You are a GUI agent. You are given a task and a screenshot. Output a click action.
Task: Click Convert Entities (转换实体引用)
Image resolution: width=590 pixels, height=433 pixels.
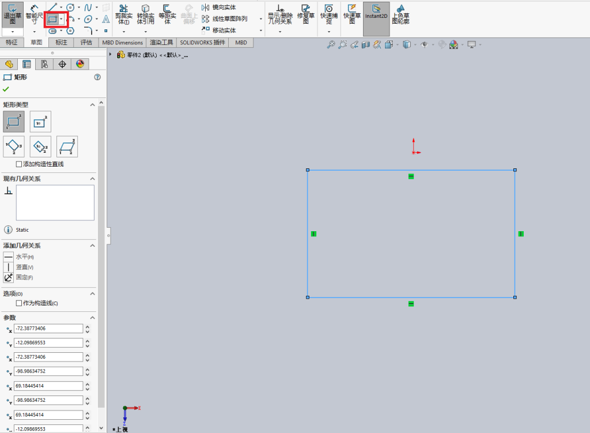click(x=146, y=14)
